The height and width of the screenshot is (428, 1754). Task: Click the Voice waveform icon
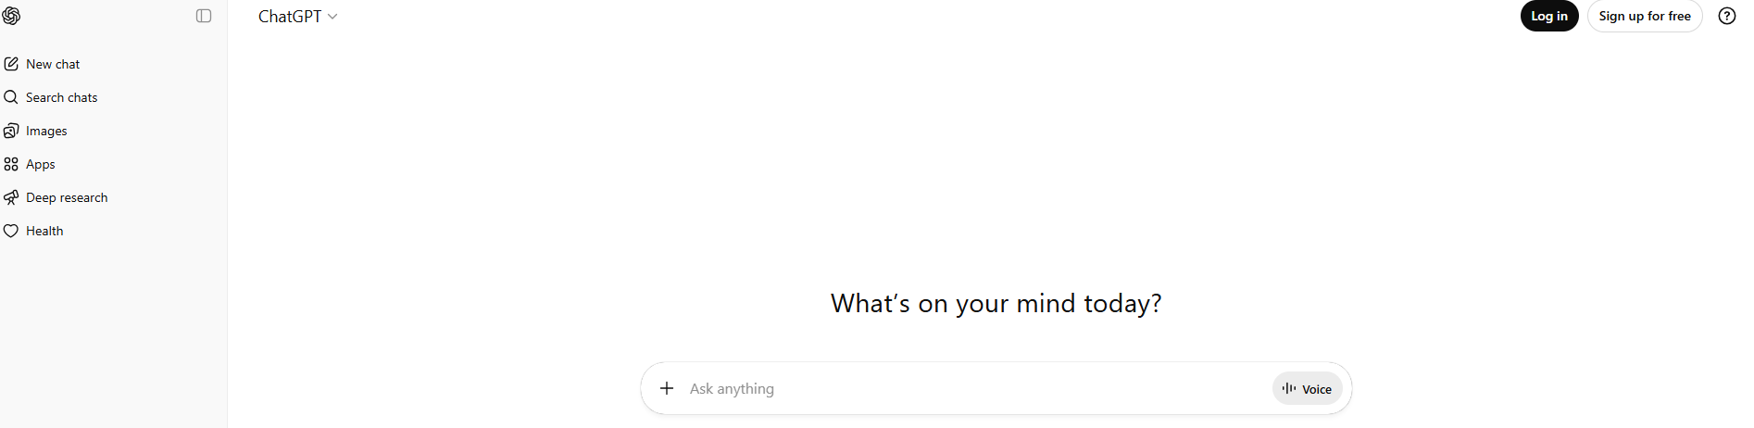coord(1288,389)
